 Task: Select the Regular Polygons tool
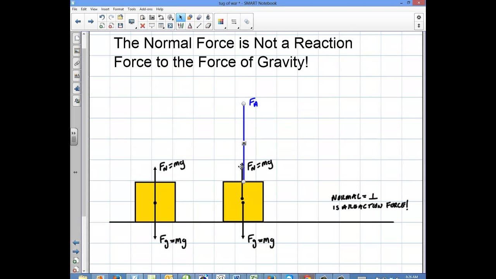[199, 17]
